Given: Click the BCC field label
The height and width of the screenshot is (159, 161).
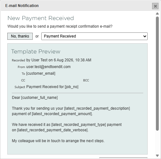Looking at the screenshot, I should click(x=86, y=80).
